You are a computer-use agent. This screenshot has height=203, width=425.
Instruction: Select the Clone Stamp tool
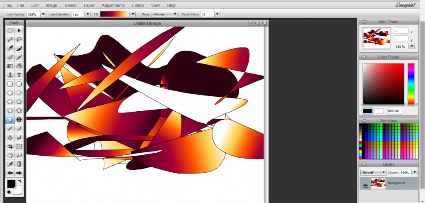pos(10,75)
